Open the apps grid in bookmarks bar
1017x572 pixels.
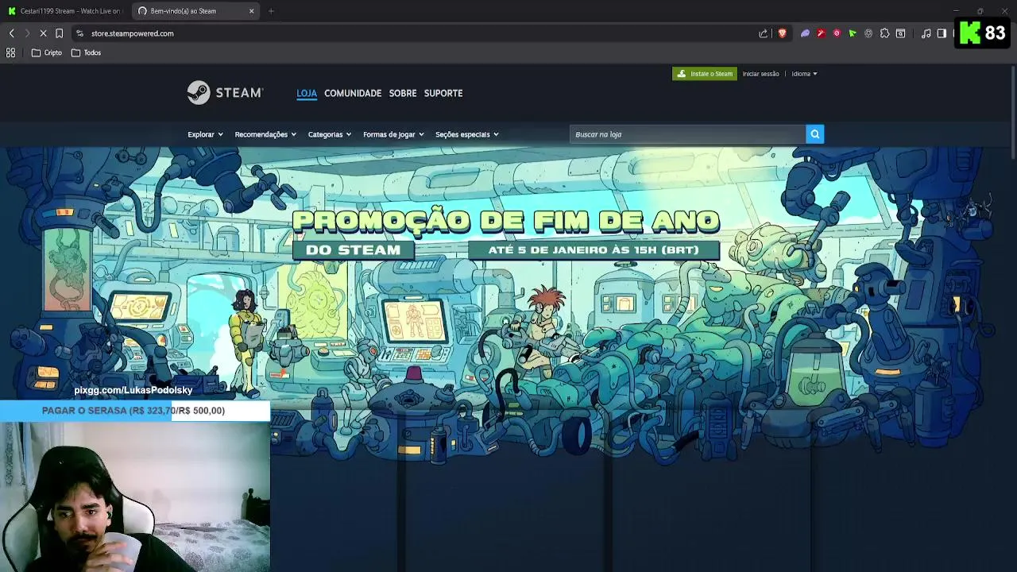pyautogui.click(x=11, y=52)
